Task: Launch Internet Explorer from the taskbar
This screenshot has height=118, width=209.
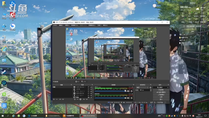Action: click(x=13, y=116)
